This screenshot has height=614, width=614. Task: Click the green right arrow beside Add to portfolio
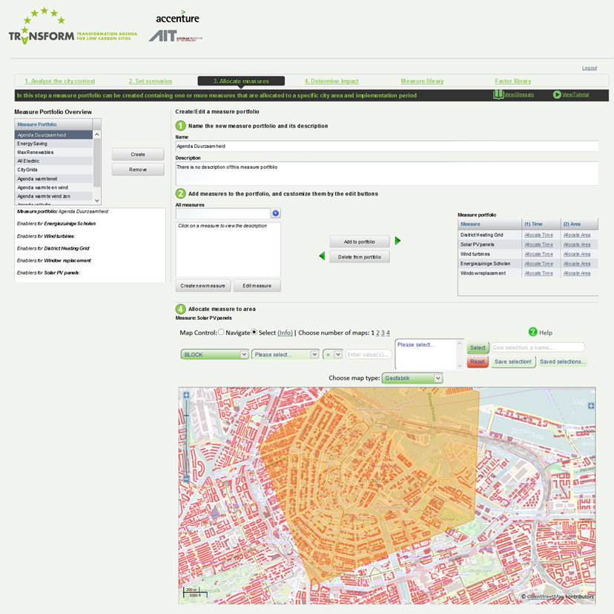point(397,241)
